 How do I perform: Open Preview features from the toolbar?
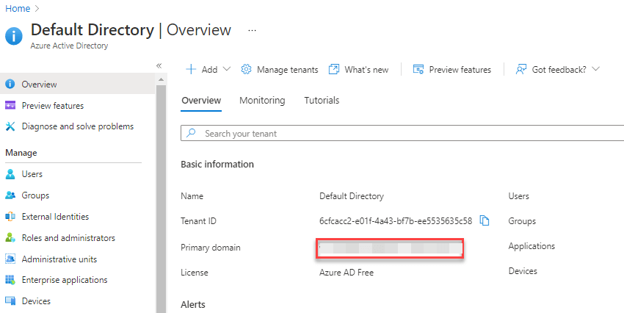(452, 70)
